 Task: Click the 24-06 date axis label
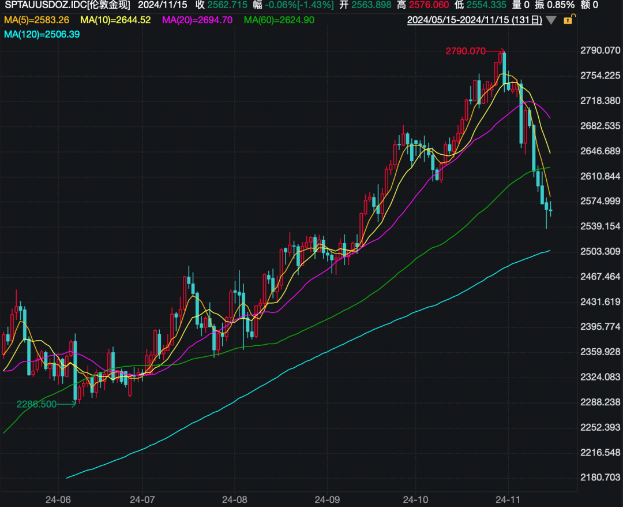58,498
